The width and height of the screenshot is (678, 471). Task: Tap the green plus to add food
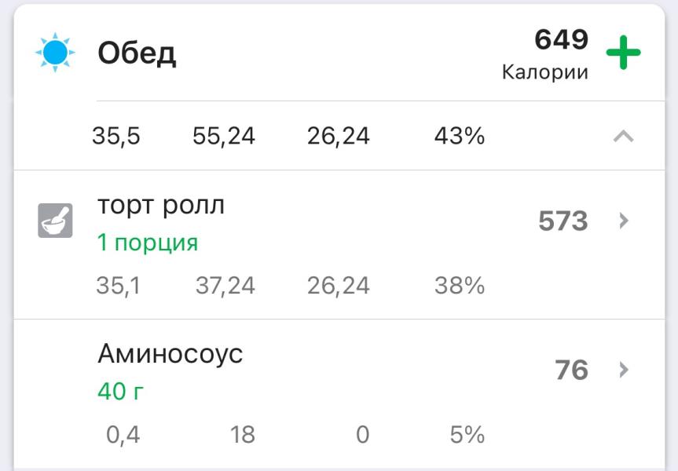[623, 53]
